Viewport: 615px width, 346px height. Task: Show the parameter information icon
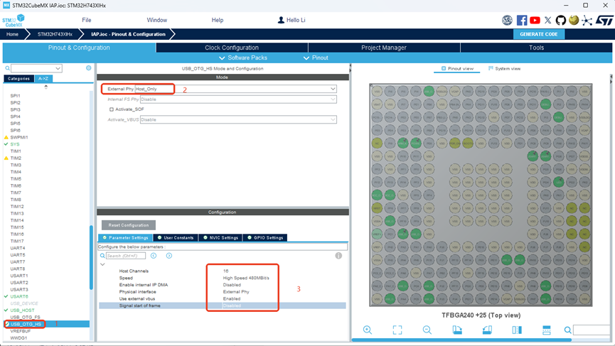[338, 256]
